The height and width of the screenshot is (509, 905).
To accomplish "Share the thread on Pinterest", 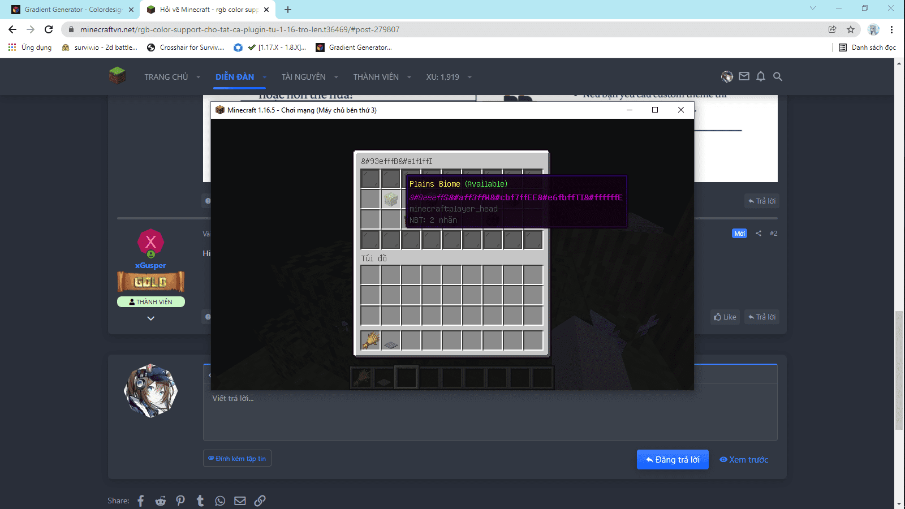I will coord(180,501).
